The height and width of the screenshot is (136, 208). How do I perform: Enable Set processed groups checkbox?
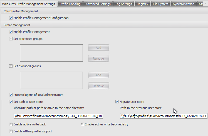pos(11,39)
